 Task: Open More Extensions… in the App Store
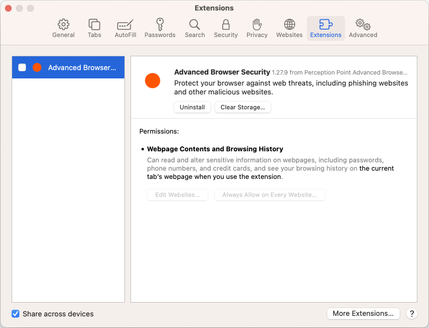pyautogui.click(x=363, y=314)
